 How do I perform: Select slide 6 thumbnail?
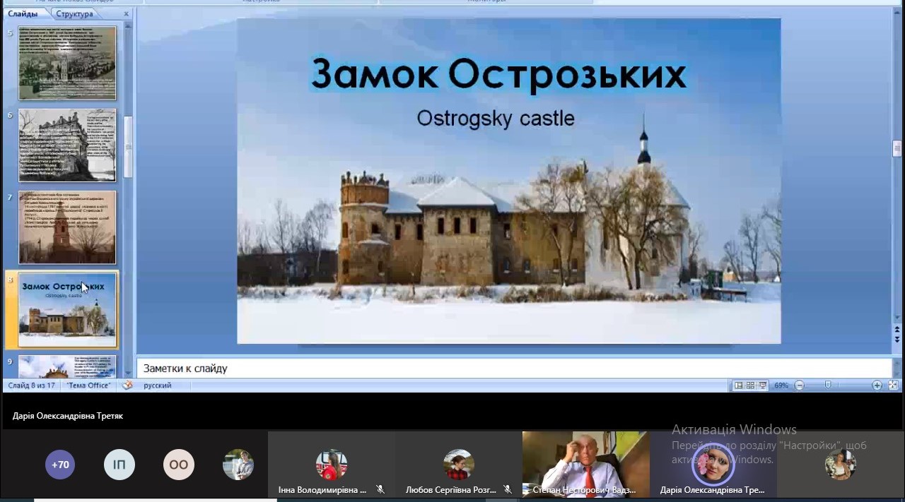(67, 145)
